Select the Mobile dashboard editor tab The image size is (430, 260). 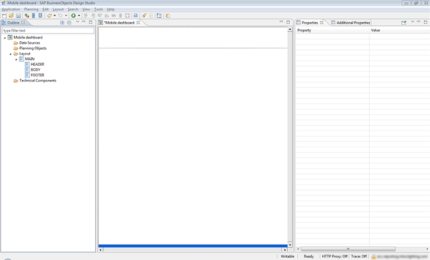(119, 23)
